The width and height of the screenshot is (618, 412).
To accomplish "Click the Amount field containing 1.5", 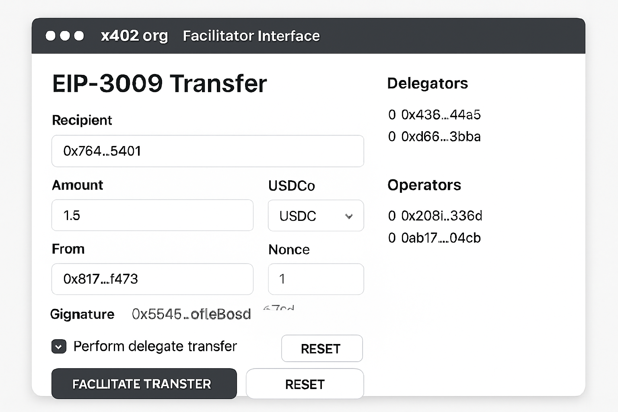I will coord(152,216).
